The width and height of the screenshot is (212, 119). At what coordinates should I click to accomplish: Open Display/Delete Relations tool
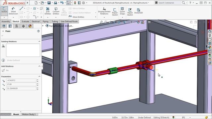104,11
